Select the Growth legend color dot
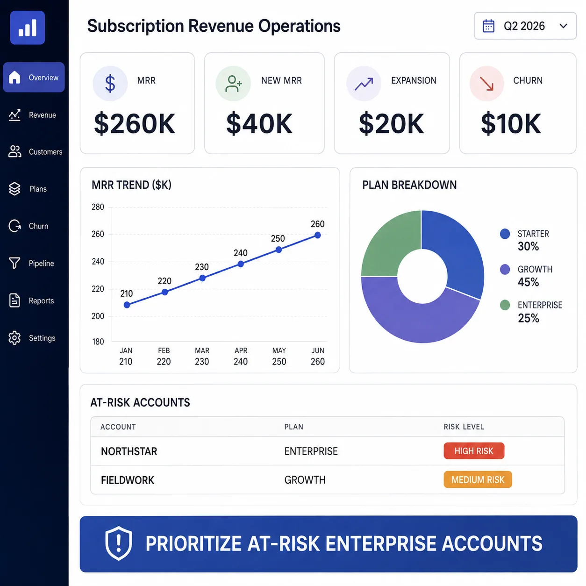 tap(505, 269)
